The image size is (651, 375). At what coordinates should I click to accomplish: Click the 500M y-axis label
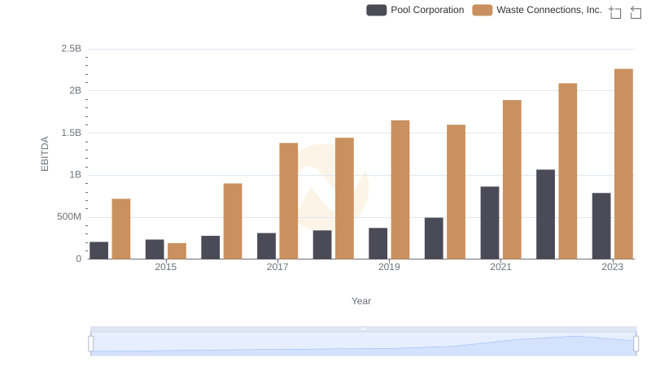pos(69,217)
